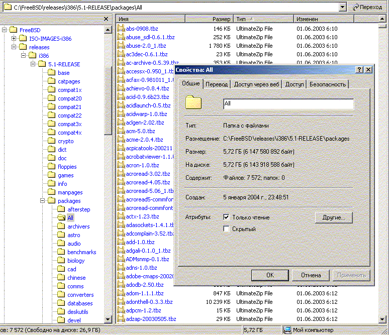Viewport: 389px width, 335px height.
Task: Click the file list scrollbar up arrow
Action: click(382, 19)
